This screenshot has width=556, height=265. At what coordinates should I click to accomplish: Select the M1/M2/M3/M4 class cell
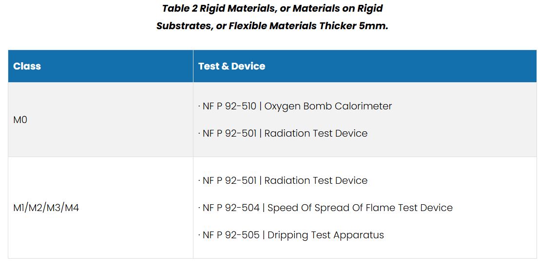click(46, 208)
